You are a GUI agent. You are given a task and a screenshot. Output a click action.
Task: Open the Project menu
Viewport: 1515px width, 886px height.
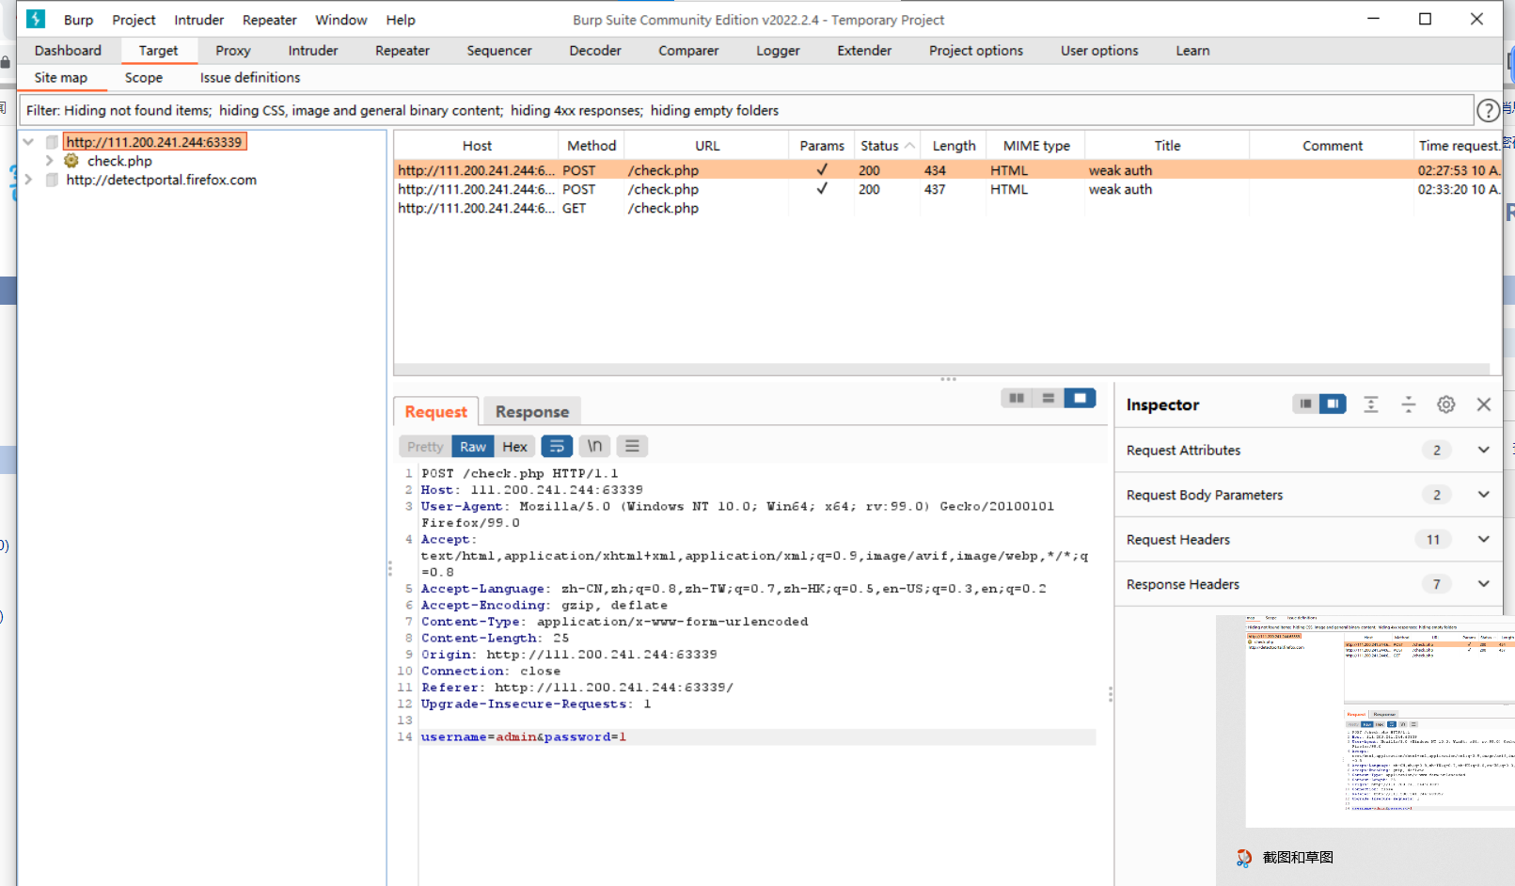tap(134, 20)
